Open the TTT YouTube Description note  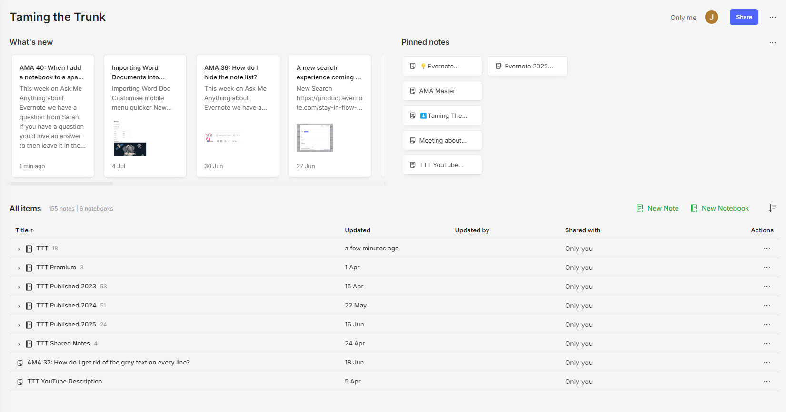[x=65, y=382]
